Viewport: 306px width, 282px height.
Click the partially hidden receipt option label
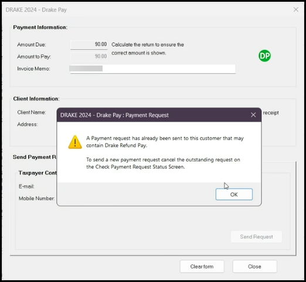(271, 113)
